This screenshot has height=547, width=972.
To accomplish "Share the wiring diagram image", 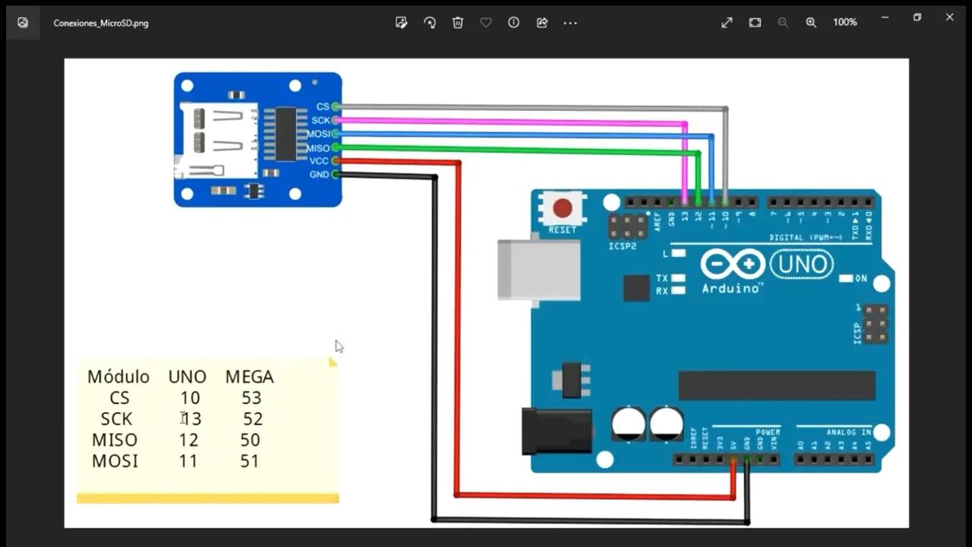I will (x=541, y=23).
